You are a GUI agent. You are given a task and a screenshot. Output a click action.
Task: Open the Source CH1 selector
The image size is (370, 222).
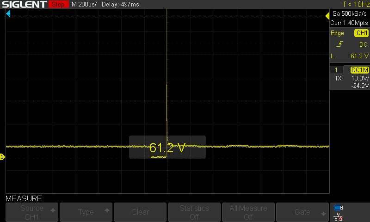coord(32,212)
